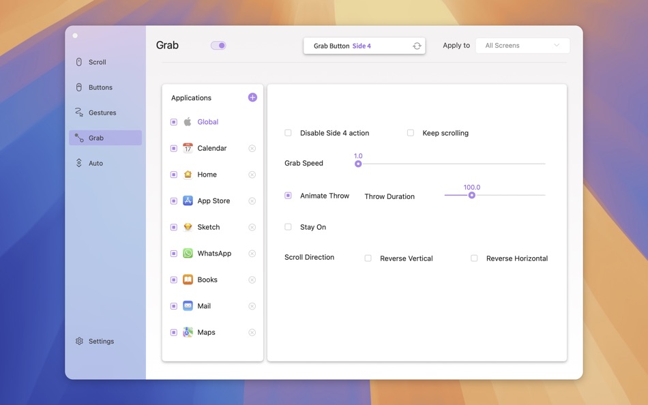The height and width of the screenshot is (405, 648).
Task: Add an application with the plus icon
Action: click(252, 97)
